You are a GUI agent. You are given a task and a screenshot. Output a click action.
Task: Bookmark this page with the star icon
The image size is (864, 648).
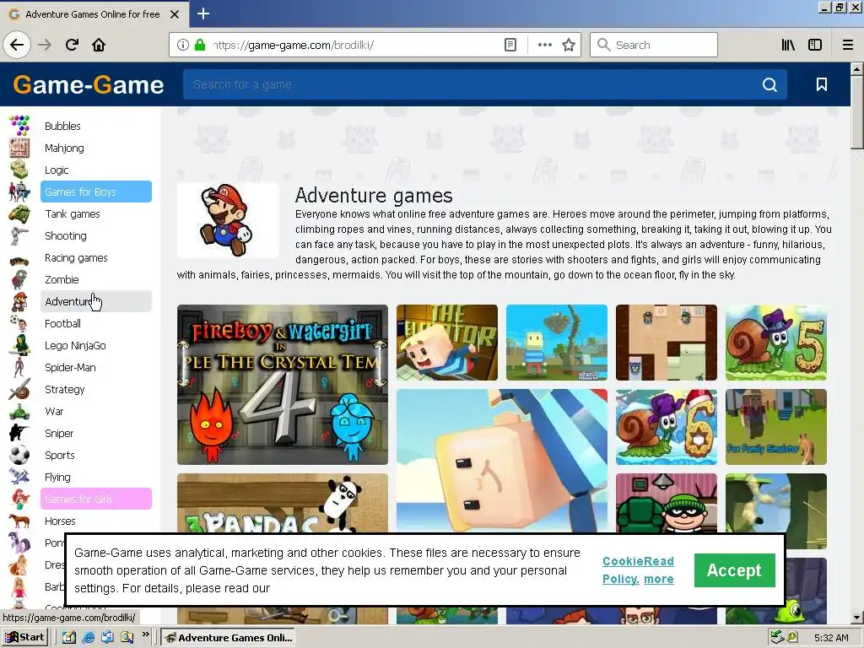569,45
